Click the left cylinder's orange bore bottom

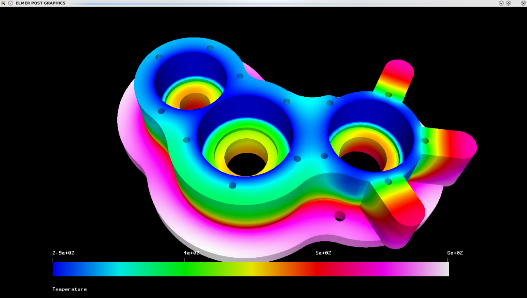(194, 102)
